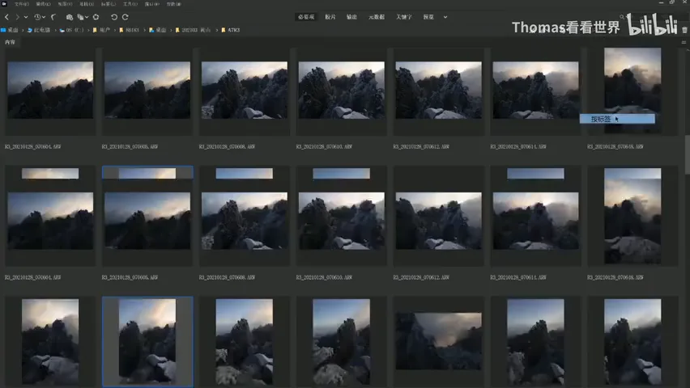690x388 pixels.
Task: Click the 用户 breadcrumb folder
Action: tap(101, 31)
